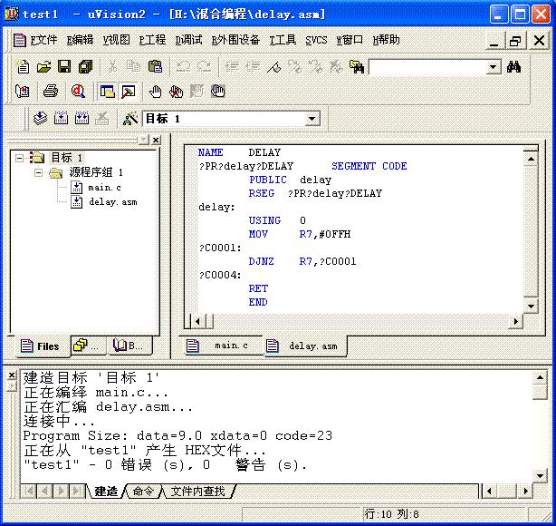The image size is (556, 526).
Task: Open 调试 menu
Action: click(x=188, y=40)
